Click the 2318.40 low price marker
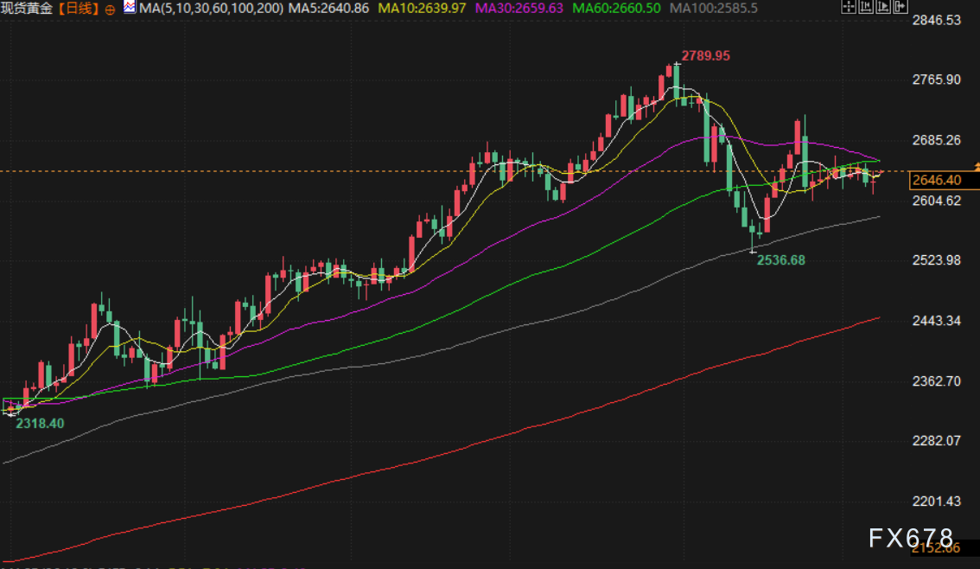The image size is (980, 569). [x=40, y=424]
